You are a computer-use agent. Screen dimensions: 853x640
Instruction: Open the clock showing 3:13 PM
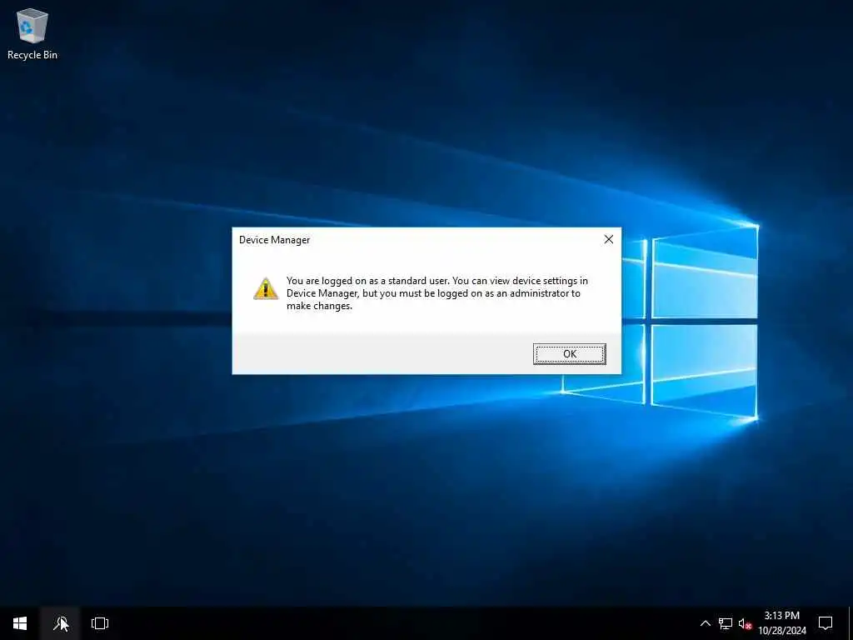[x=781, y=623]
